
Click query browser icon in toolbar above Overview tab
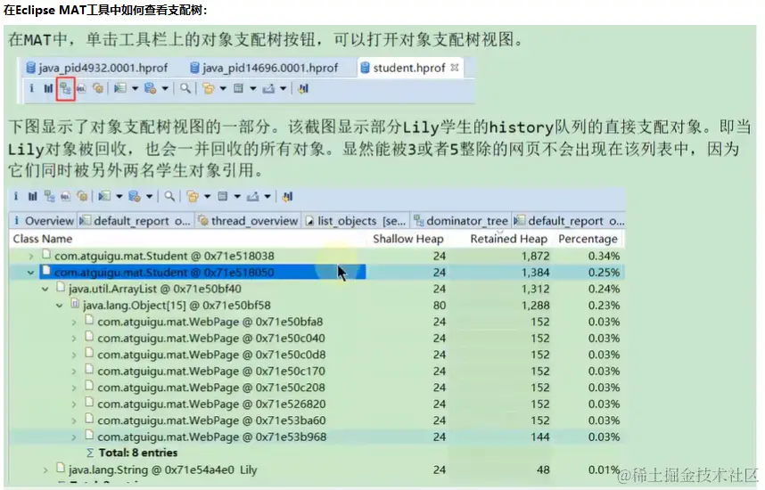[134, 197]
